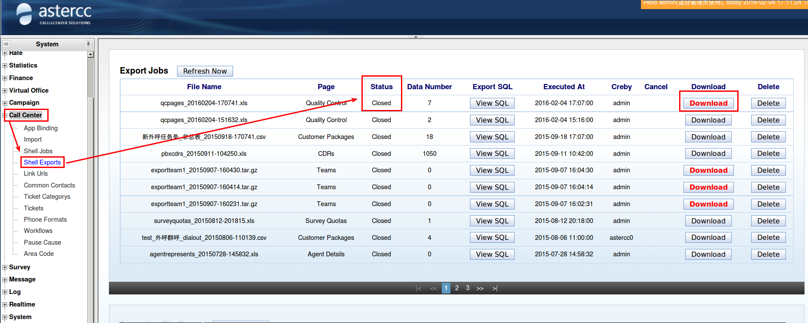Open Shell Exports in the sidebar
Viewport: 808px width, 323px height.
42,162
